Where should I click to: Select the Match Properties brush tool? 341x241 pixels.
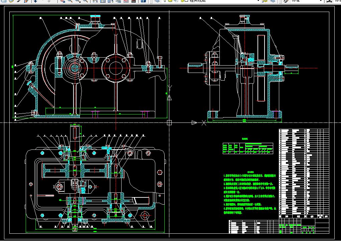19,1
